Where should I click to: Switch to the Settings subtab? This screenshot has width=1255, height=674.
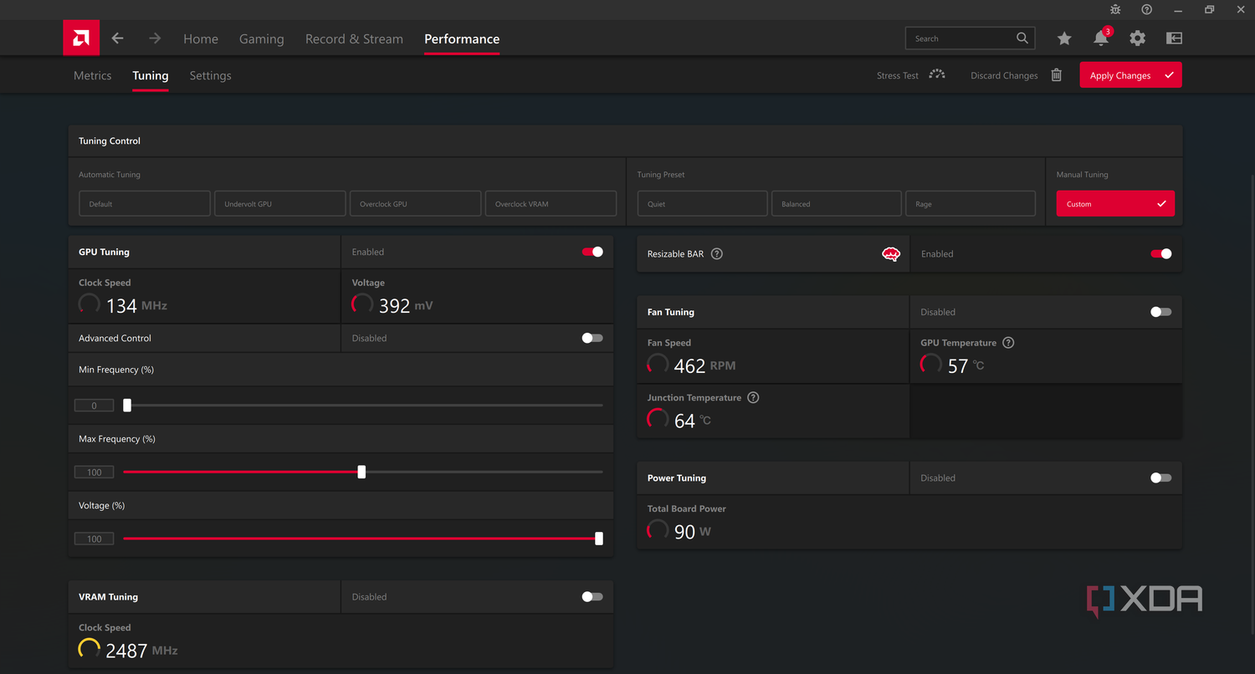pyautogui.click(x=210, y=75)
